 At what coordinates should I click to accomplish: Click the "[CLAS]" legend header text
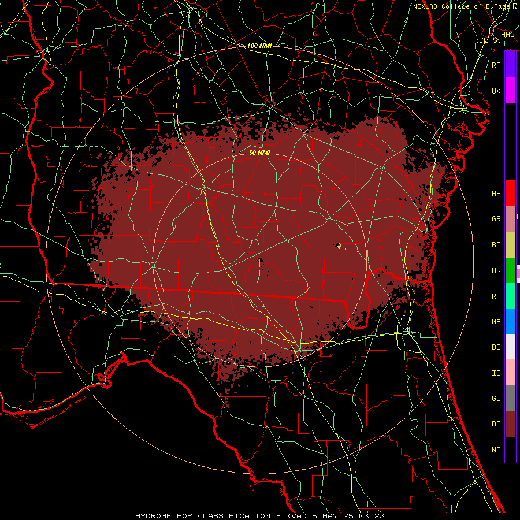click(488, 40)
